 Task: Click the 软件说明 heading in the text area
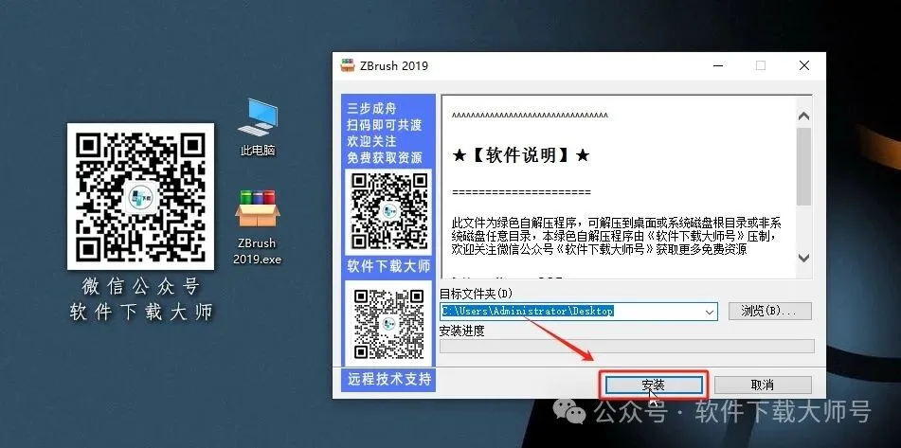521,154
